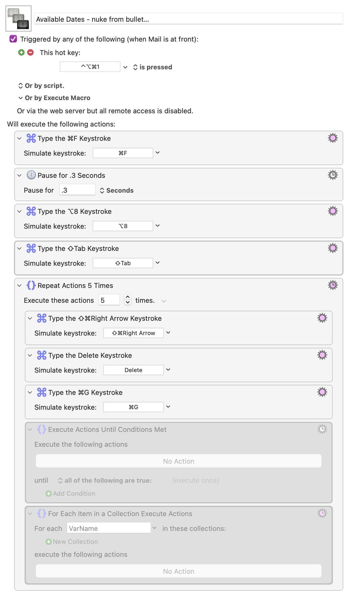Click the repeat count '5' field
The height and width of the screenshot is (596, 349).
109,300
